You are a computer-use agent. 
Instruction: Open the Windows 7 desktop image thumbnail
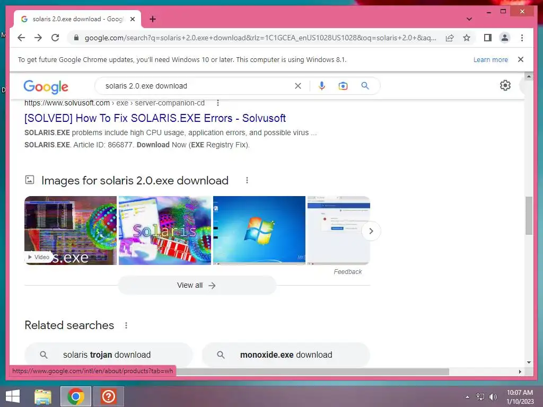coord(259,231)
